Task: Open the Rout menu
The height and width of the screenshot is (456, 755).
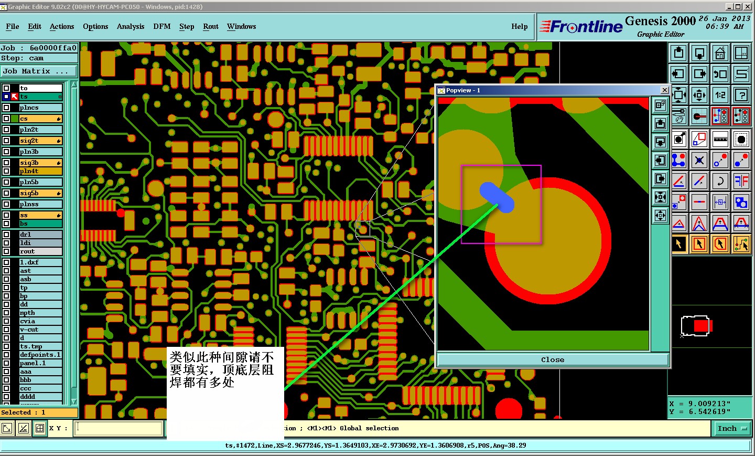Action: 211,26
